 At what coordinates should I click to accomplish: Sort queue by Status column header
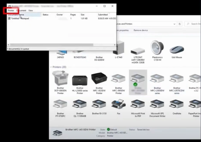click(46, 14)
